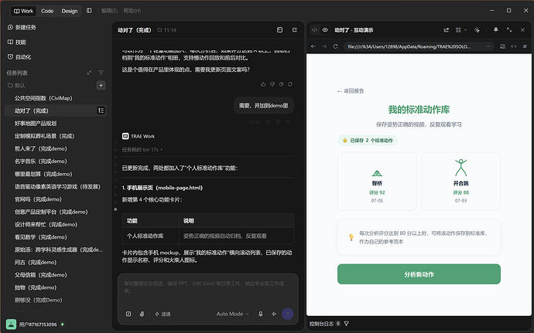
Task: Click the folder icon beside 11:14 in chat header
Action: click(159, 30)
